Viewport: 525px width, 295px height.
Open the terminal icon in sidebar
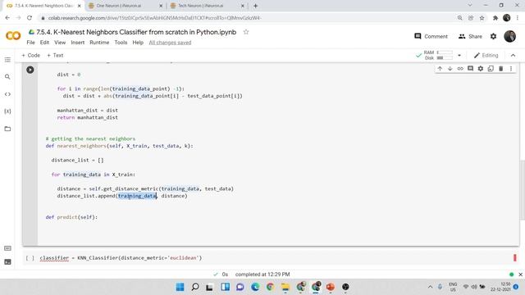click(7, 262)
